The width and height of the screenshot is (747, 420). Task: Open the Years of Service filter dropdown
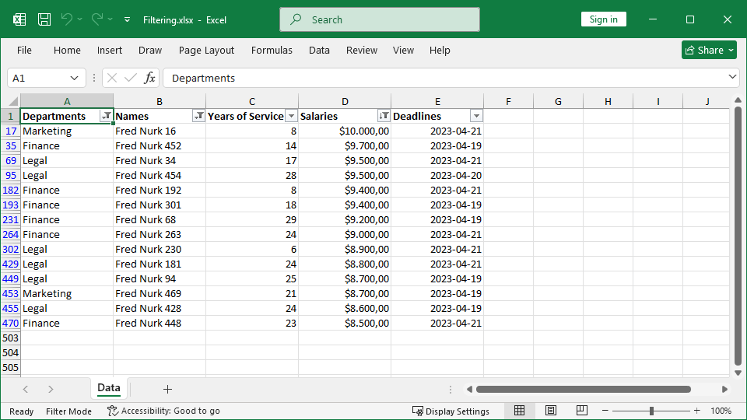(x=291, y=116)
